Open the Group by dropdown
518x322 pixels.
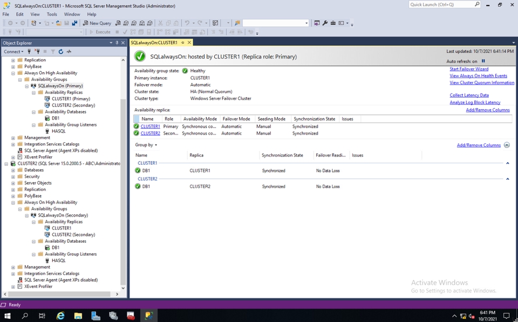[146, 145]
